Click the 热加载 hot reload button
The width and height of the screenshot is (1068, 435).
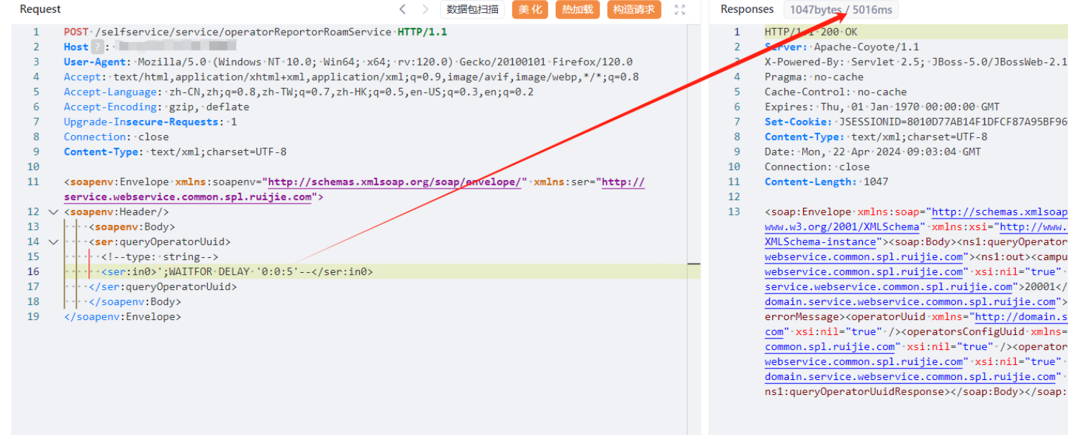point(577,9)
